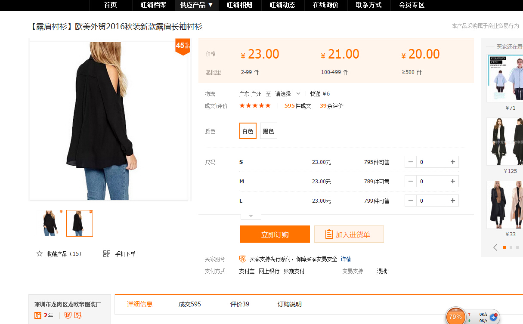
Task: Open the 旺铺相册 menu item
Action: pos(239,5)
